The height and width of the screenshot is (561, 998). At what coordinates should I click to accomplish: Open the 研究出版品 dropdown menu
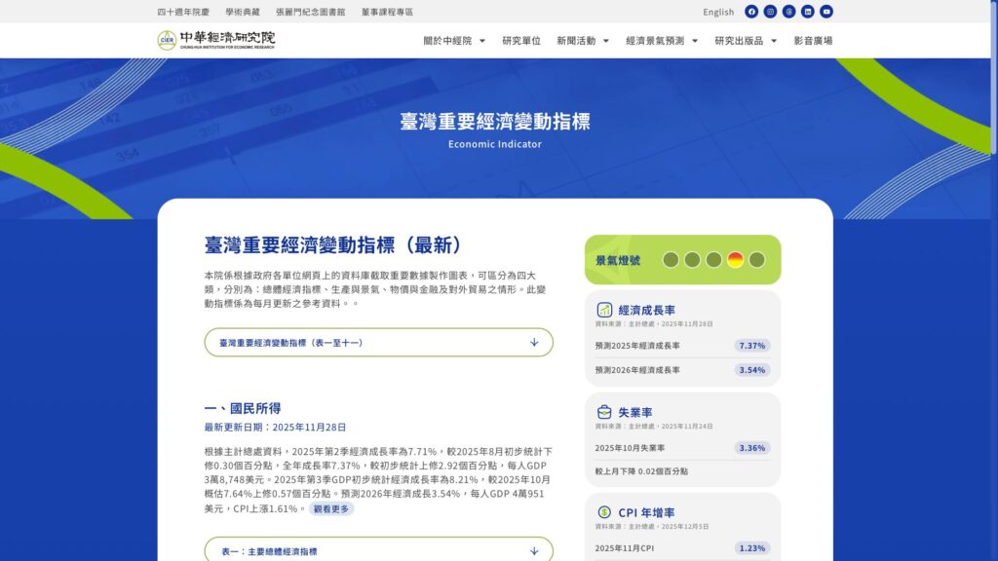tap(746, 41)
